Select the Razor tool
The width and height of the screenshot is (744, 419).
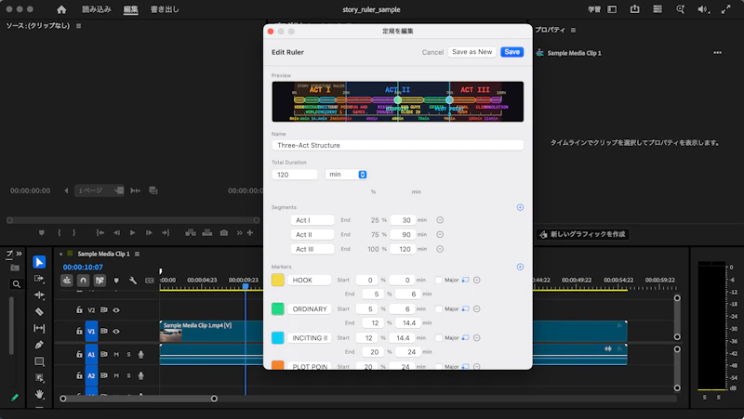pos(39,311)
